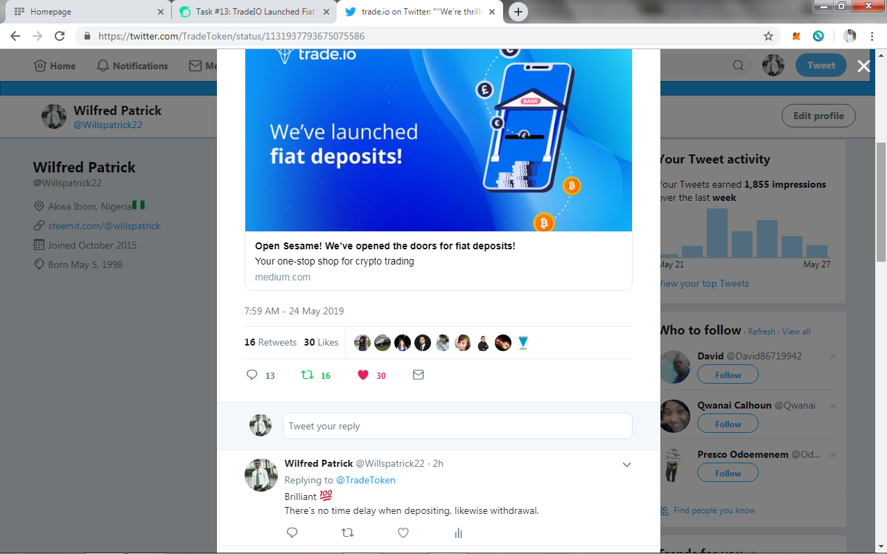
Task: Send tweet by direct message envelope icon
Action: (418, 375)
